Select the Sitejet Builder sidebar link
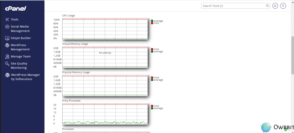Image resolution: width=294 pixels, height=133 pixels. click(21, 38)
